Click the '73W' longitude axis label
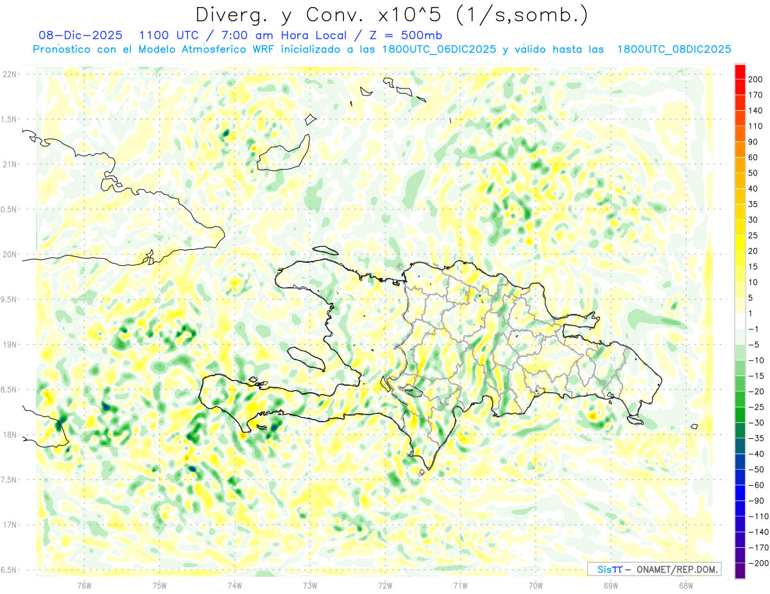The image size is (770, 594). 310,586
